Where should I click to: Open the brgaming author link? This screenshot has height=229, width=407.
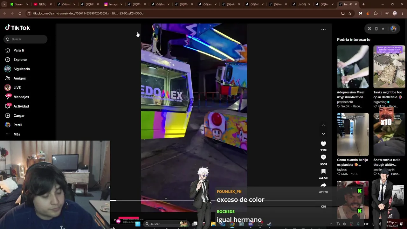point(380,102)
